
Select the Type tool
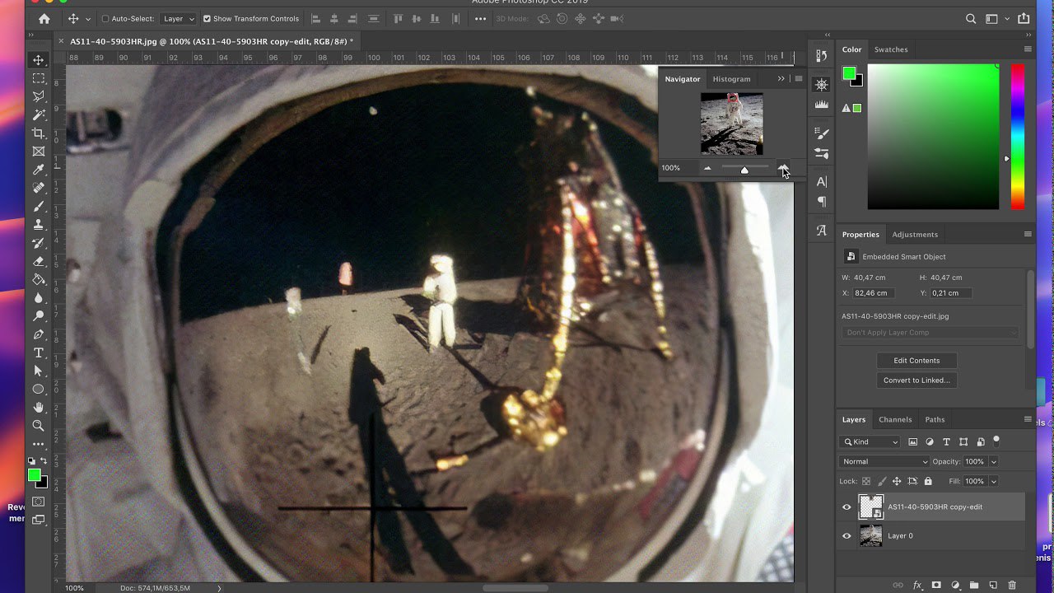point(38,353)
